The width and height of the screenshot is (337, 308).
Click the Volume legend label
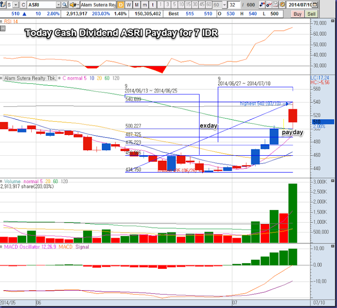point(13,181)
